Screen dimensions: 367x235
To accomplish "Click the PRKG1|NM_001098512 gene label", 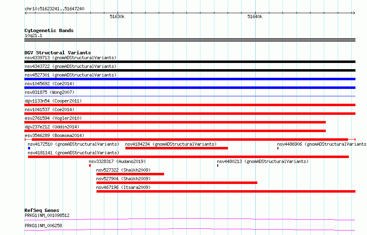I will tap(47, 215).
